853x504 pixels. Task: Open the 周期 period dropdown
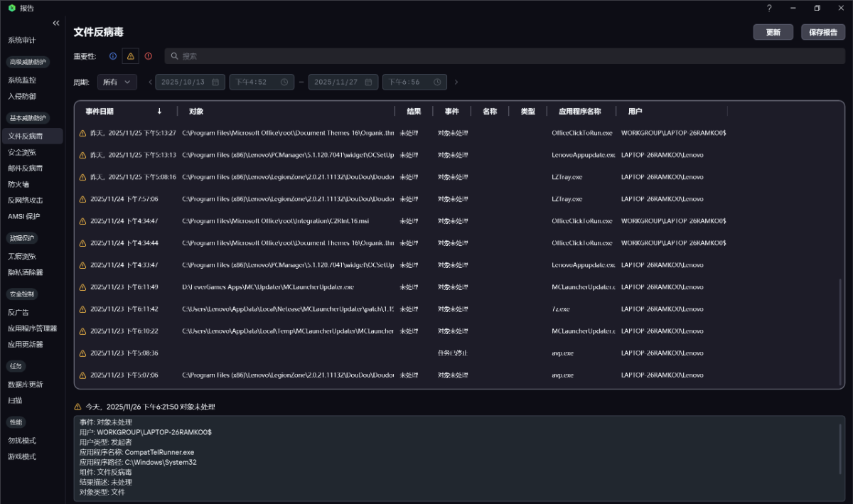coord(117,82)
